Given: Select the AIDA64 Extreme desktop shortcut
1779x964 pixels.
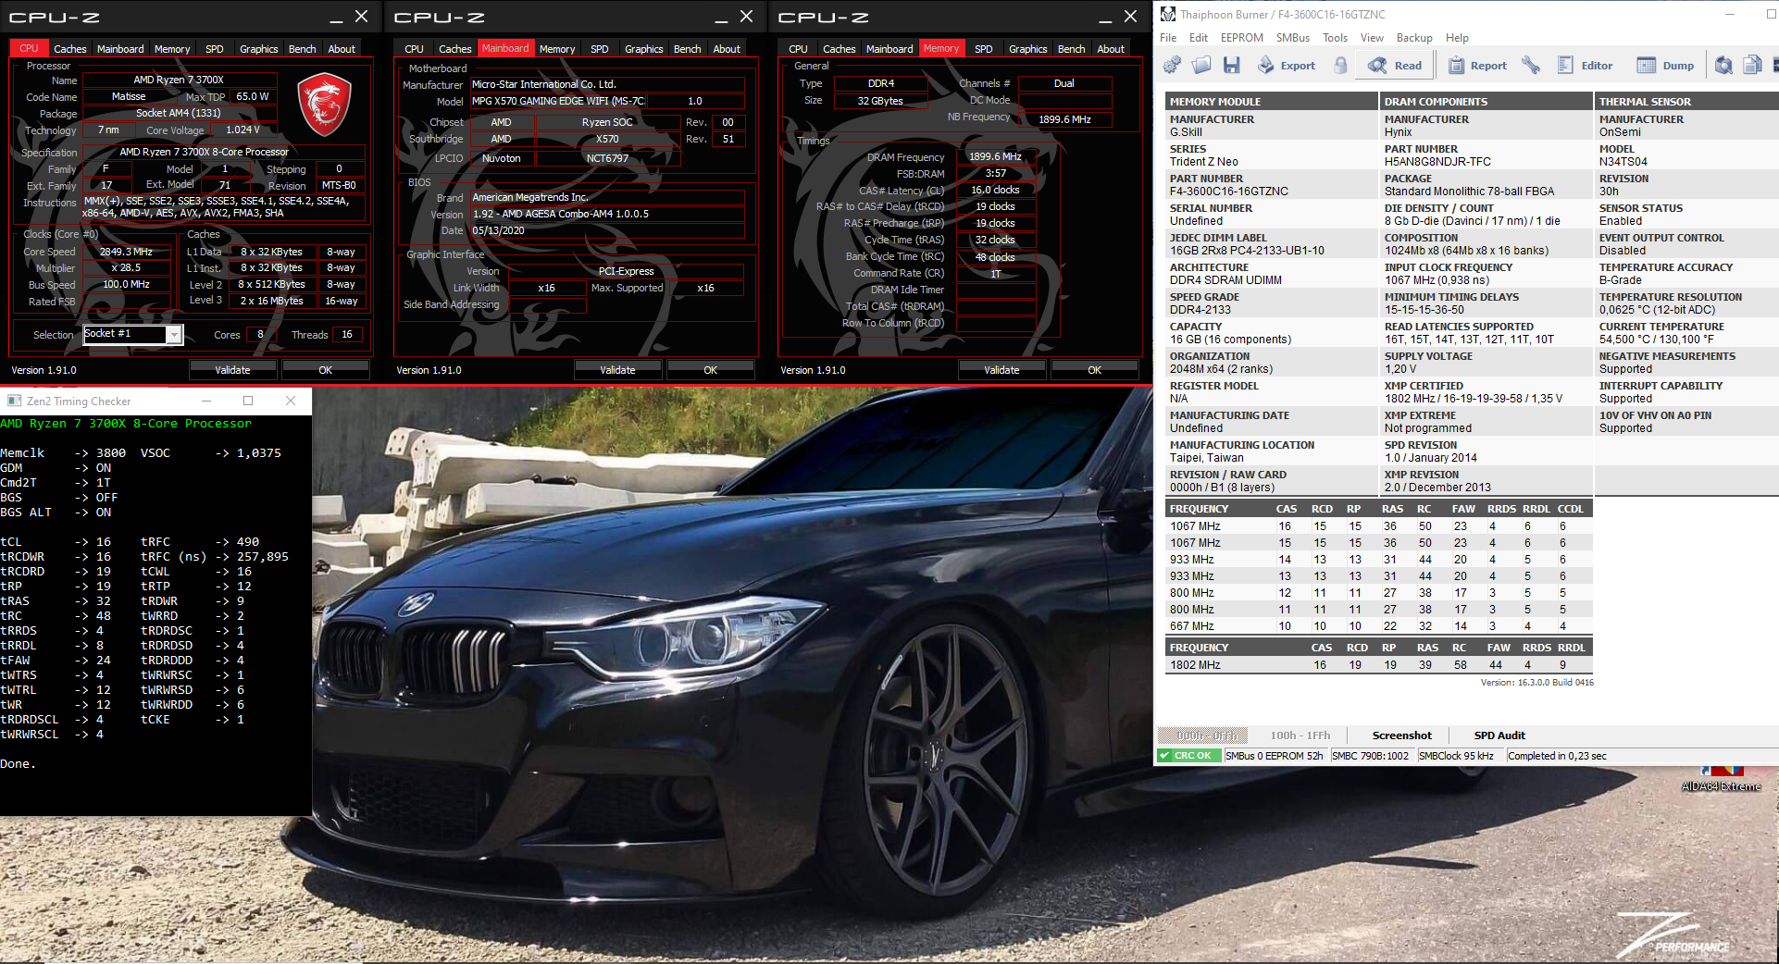Looking at the screenshot, I should click(x=1721, y=779).
